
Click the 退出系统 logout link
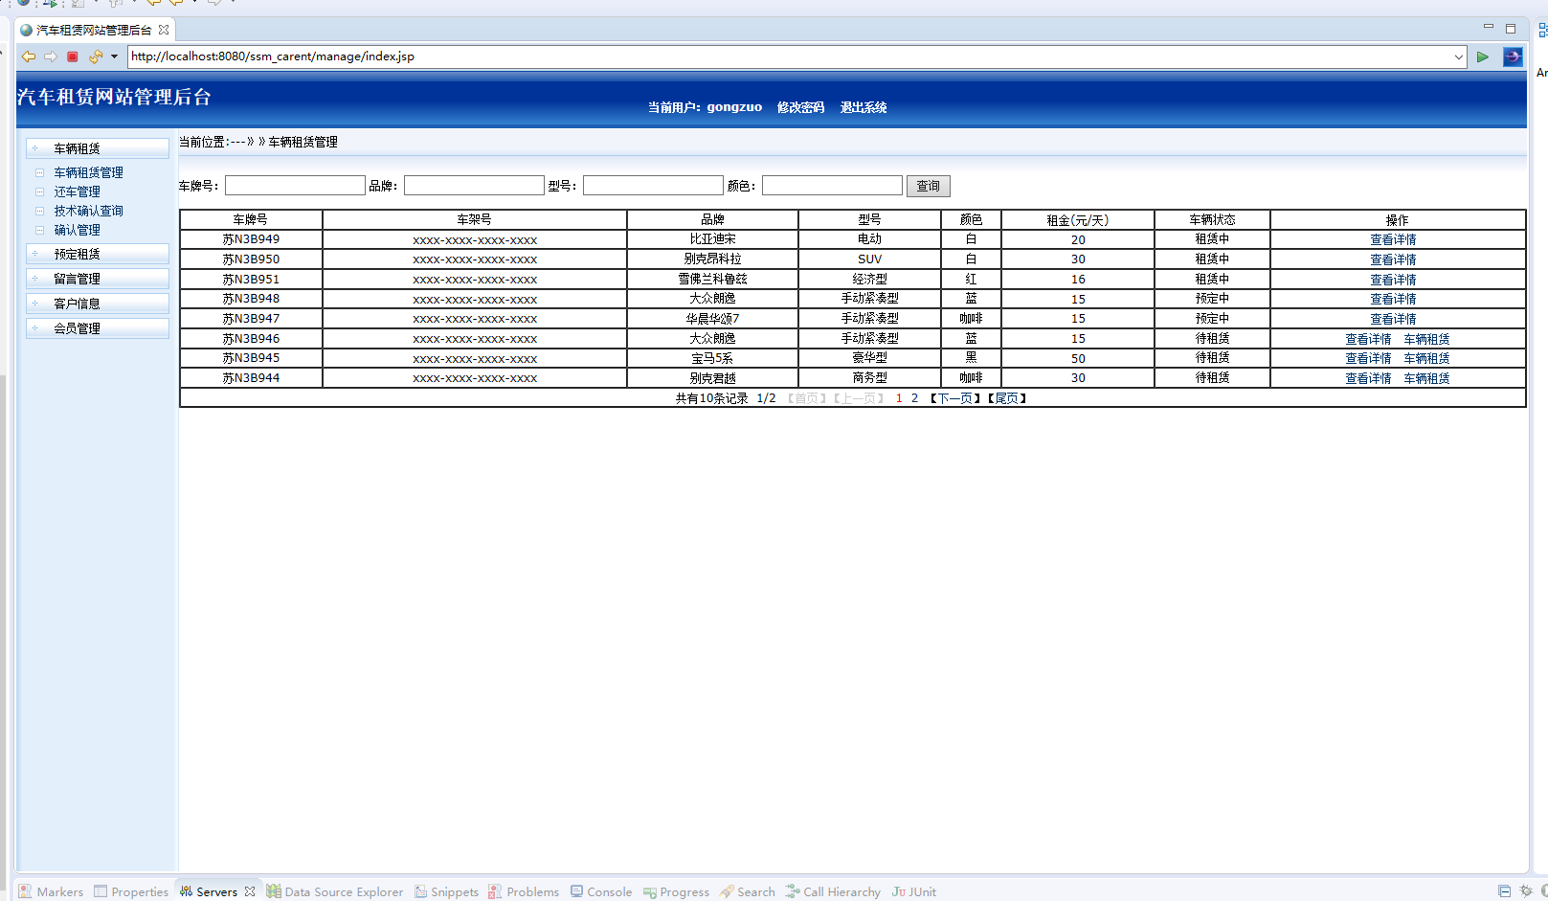(x=864, y=107)
